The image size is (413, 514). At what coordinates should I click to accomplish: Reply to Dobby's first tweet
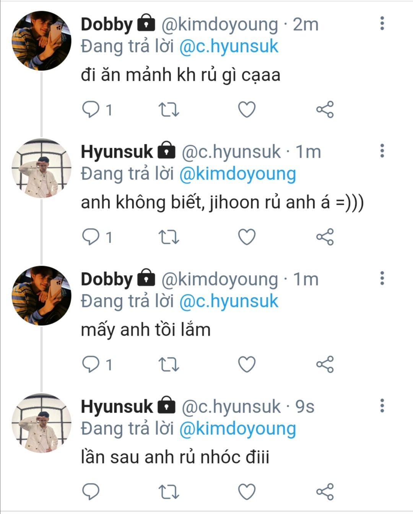tap(91, 110)
